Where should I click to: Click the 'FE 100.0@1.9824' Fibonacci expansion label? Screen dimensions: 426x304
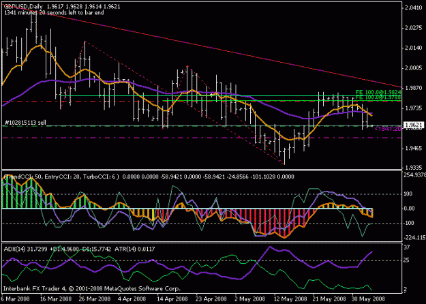click(378, 93)
